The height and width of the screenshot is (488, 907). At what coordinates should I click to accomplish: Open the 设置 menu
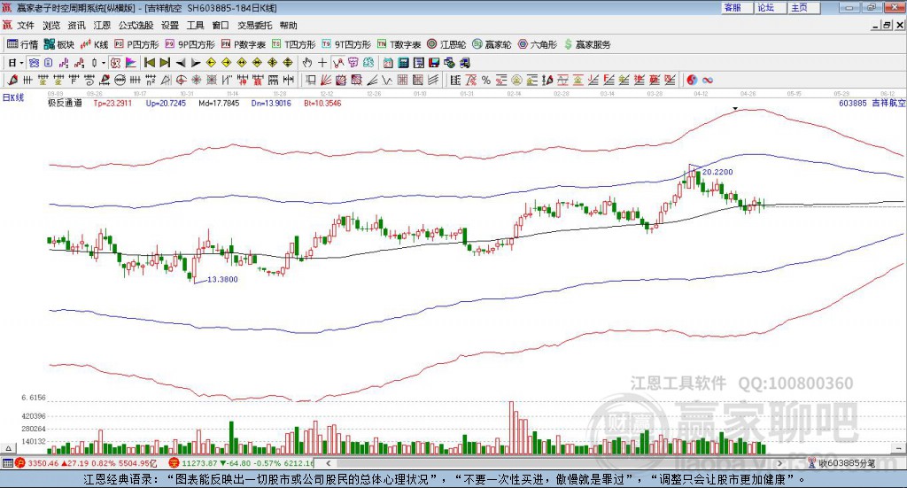[x=170, y=26]
